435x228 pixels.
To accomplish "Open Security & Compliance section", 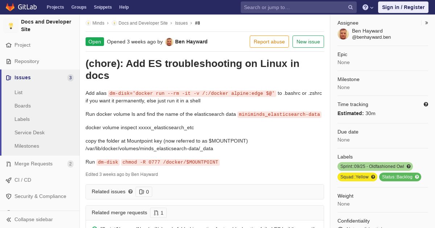I will click(x=40, y=197).
